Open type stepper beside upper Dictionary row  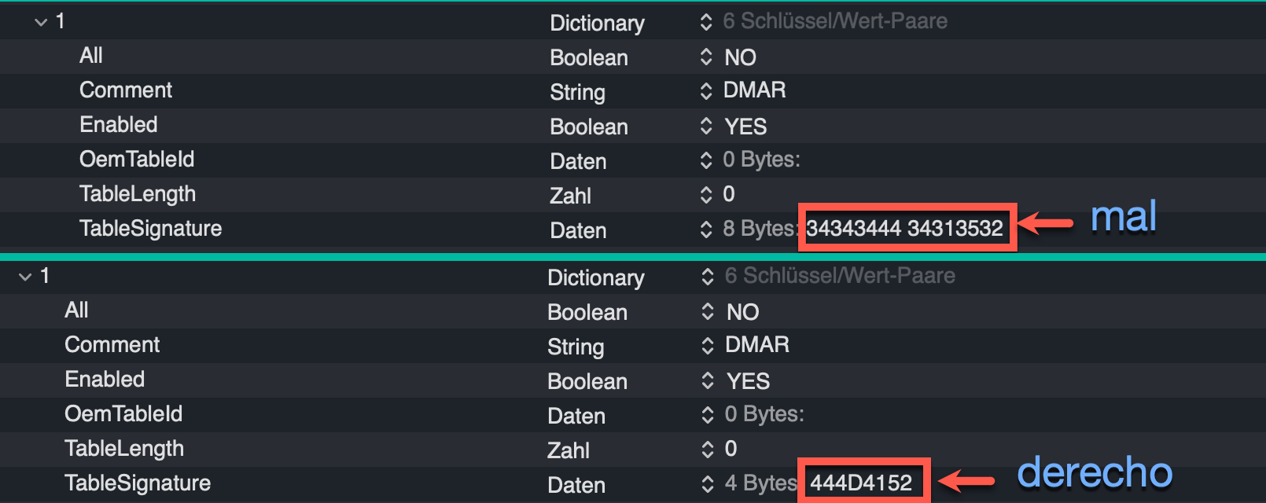[706, 22]
